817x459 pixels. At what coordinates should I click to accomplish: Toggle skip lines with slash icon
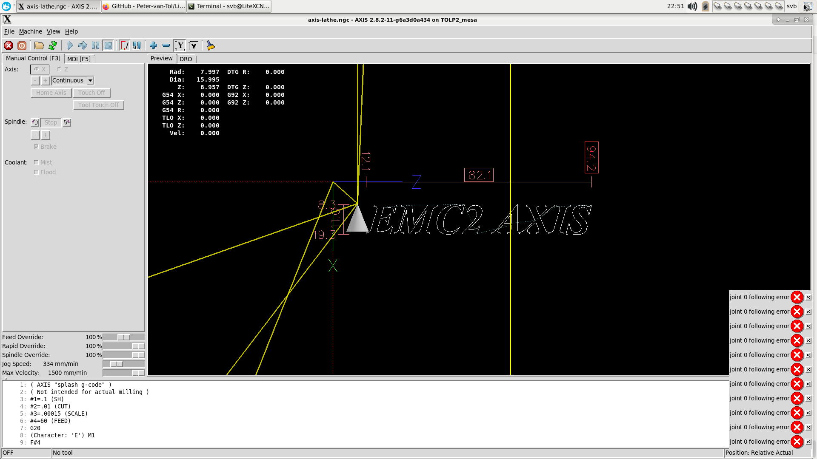[x=124, y=45]
